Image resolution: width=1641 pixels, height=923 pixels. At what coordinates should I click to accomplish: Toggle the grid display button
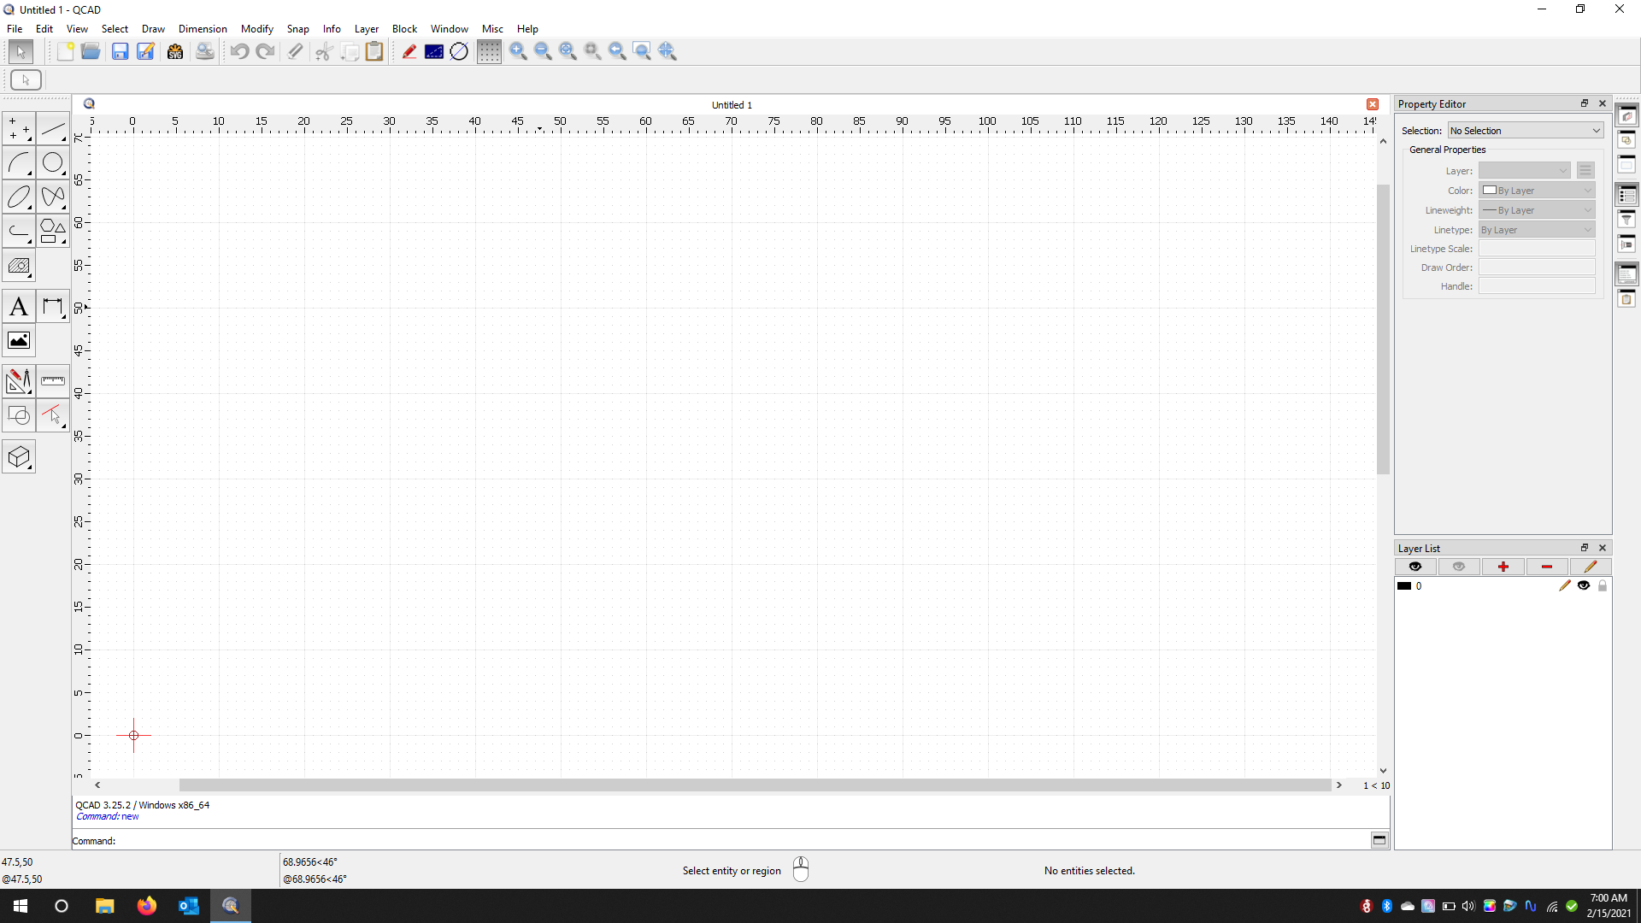pos(489,51)
